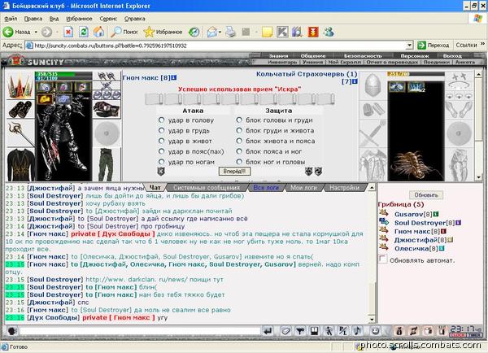488x353 pixels.
Task: Click the info icon next to enemy level [7]
Action: point(355,81)
